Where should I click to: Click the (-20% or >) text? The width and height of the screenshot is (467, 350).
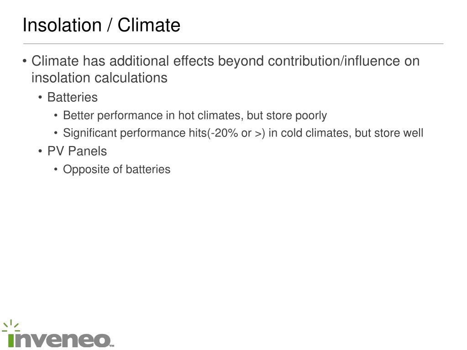point(236,133)
